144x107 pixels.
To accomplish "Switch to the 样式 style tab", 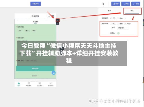I will coord(132,11).
